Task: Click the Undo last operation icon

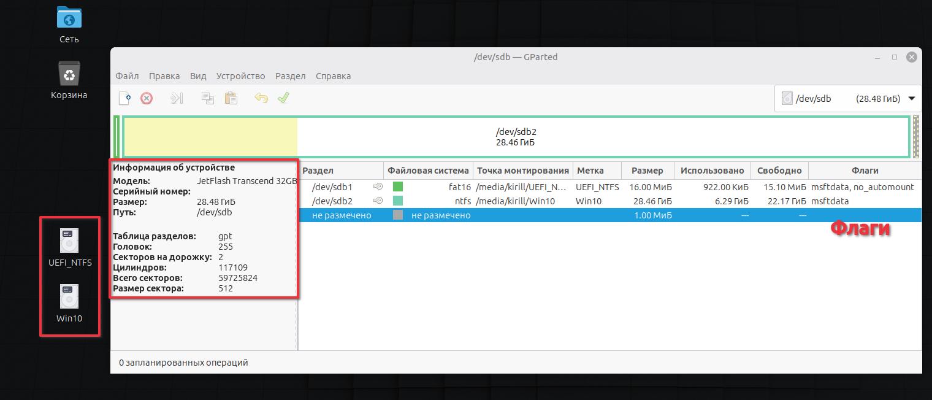Action: 261,98
